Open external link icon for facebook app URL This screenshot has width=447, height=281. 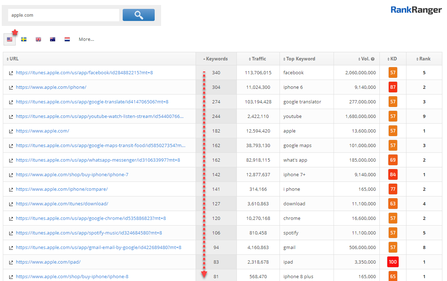pyautogui.click(x=11, y=73)
